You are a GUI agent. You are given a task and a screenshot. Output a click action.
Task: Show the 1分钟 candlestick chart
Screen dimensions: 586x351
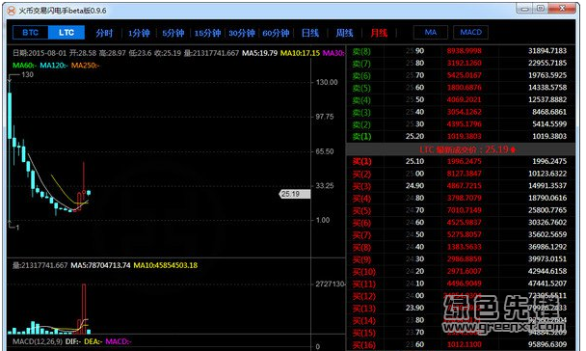point(139,34)
